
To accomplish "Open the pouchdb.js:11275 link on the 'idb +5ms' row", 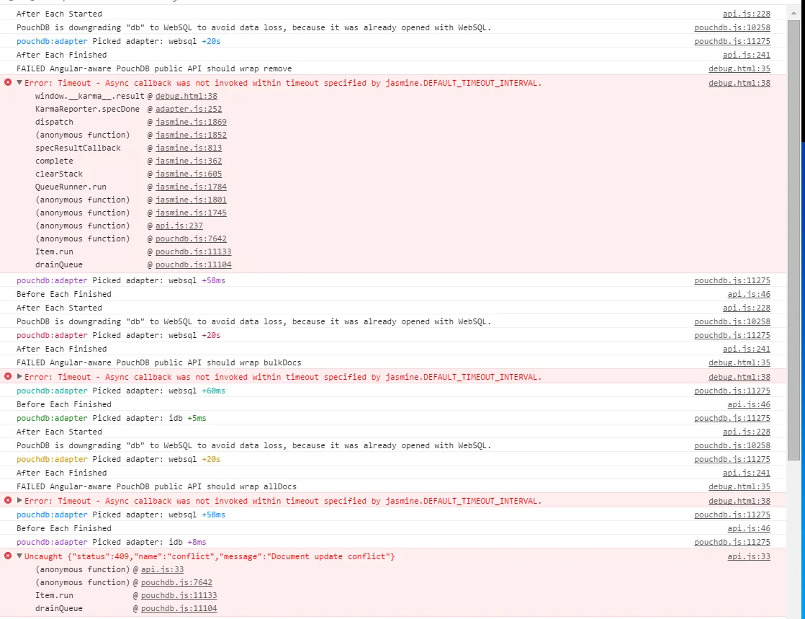I will point(732,418).
